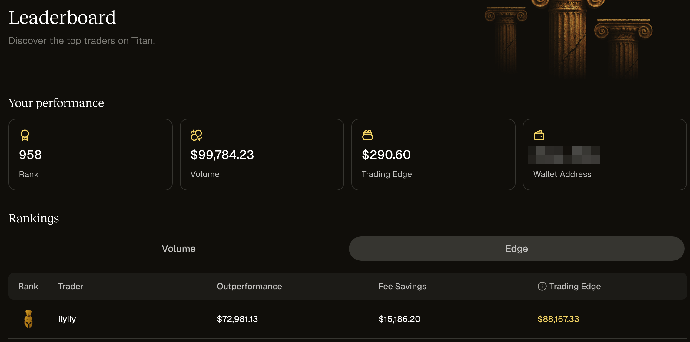Click the Trading Edge column header
This screenshot has height=342, width=690.
tap(575, 286)
